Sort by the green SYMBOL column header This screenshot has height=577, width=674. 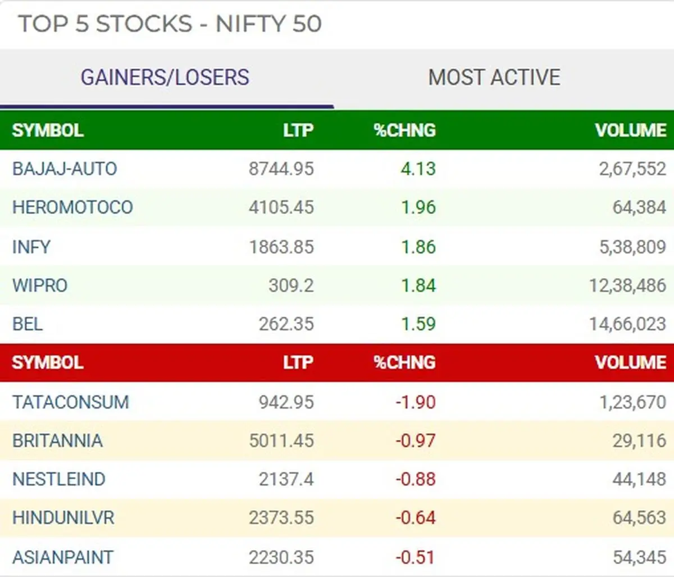point(47,130)
